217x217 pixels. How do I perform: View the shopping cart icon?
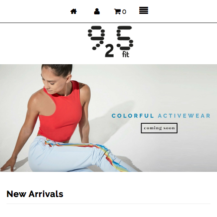[117, 12]
